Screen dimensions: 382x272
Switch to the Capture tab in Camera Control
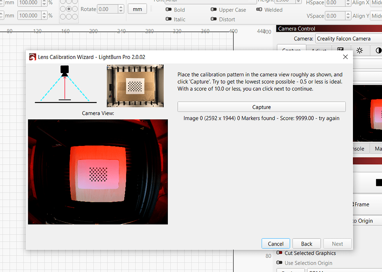tap(291, 49)
